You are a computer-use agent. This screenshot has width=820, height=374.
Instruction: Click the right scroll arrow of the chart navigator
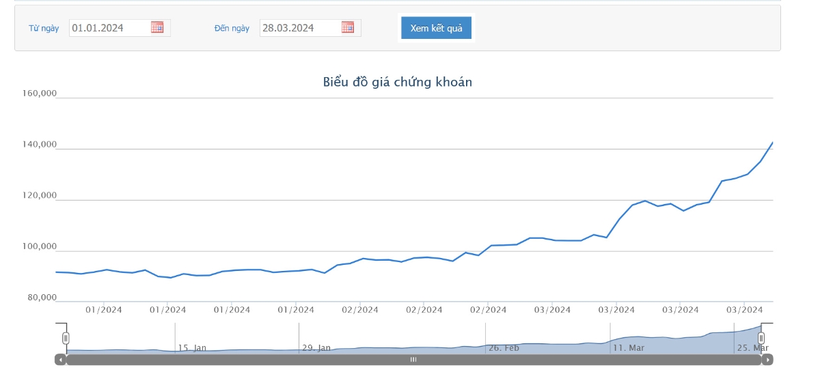767,360
